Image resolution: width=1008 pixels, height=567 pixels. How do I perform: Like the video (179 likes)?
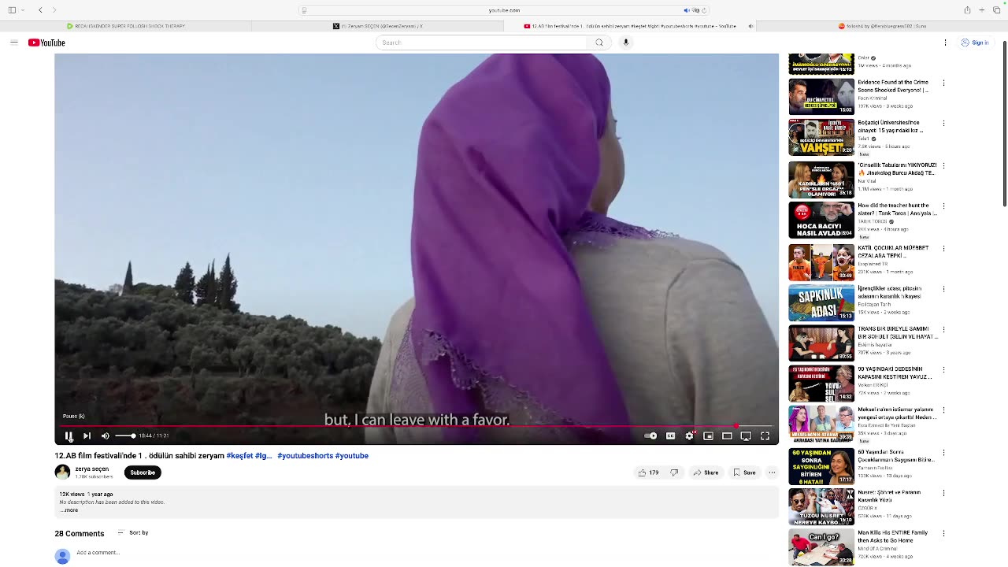(648, 472)
